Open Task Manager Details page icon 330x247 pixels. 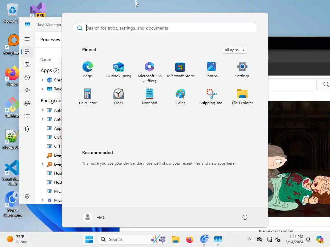27,116
